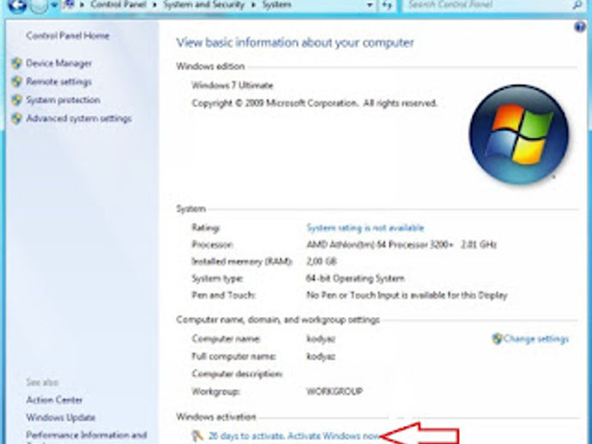
Task: Click the shield icon beside System protection
Action: click(x=16, y=100)
